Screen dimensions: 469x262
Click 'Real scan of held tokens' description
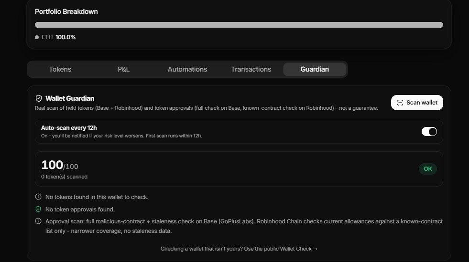tap(207, 108)
